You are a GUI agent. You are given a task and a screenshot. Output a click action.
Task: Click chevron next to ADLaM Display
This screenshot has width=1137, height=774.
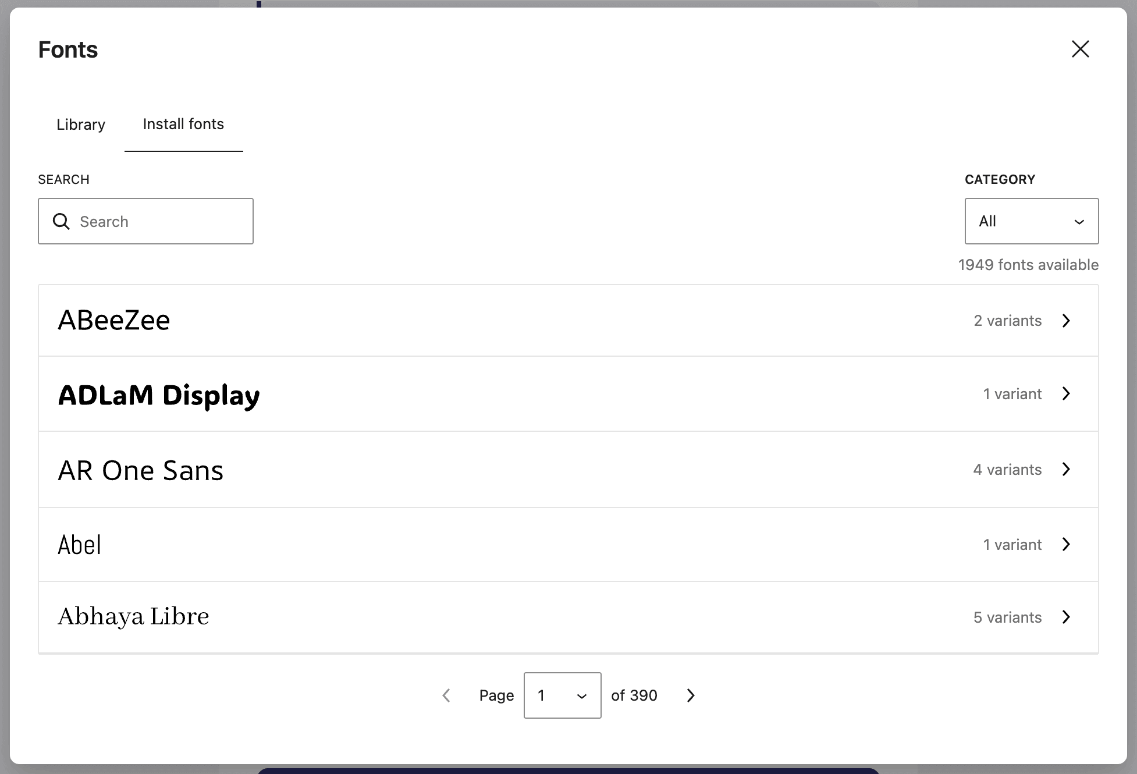[x=1066, y=394]
